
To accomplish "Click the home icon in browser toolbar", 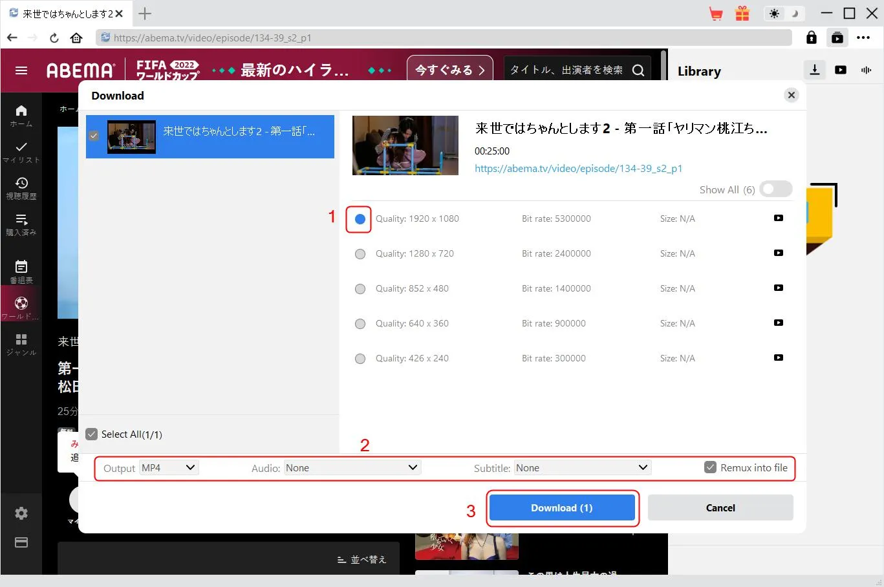I will pyautogui.click(x=76, y=38).
